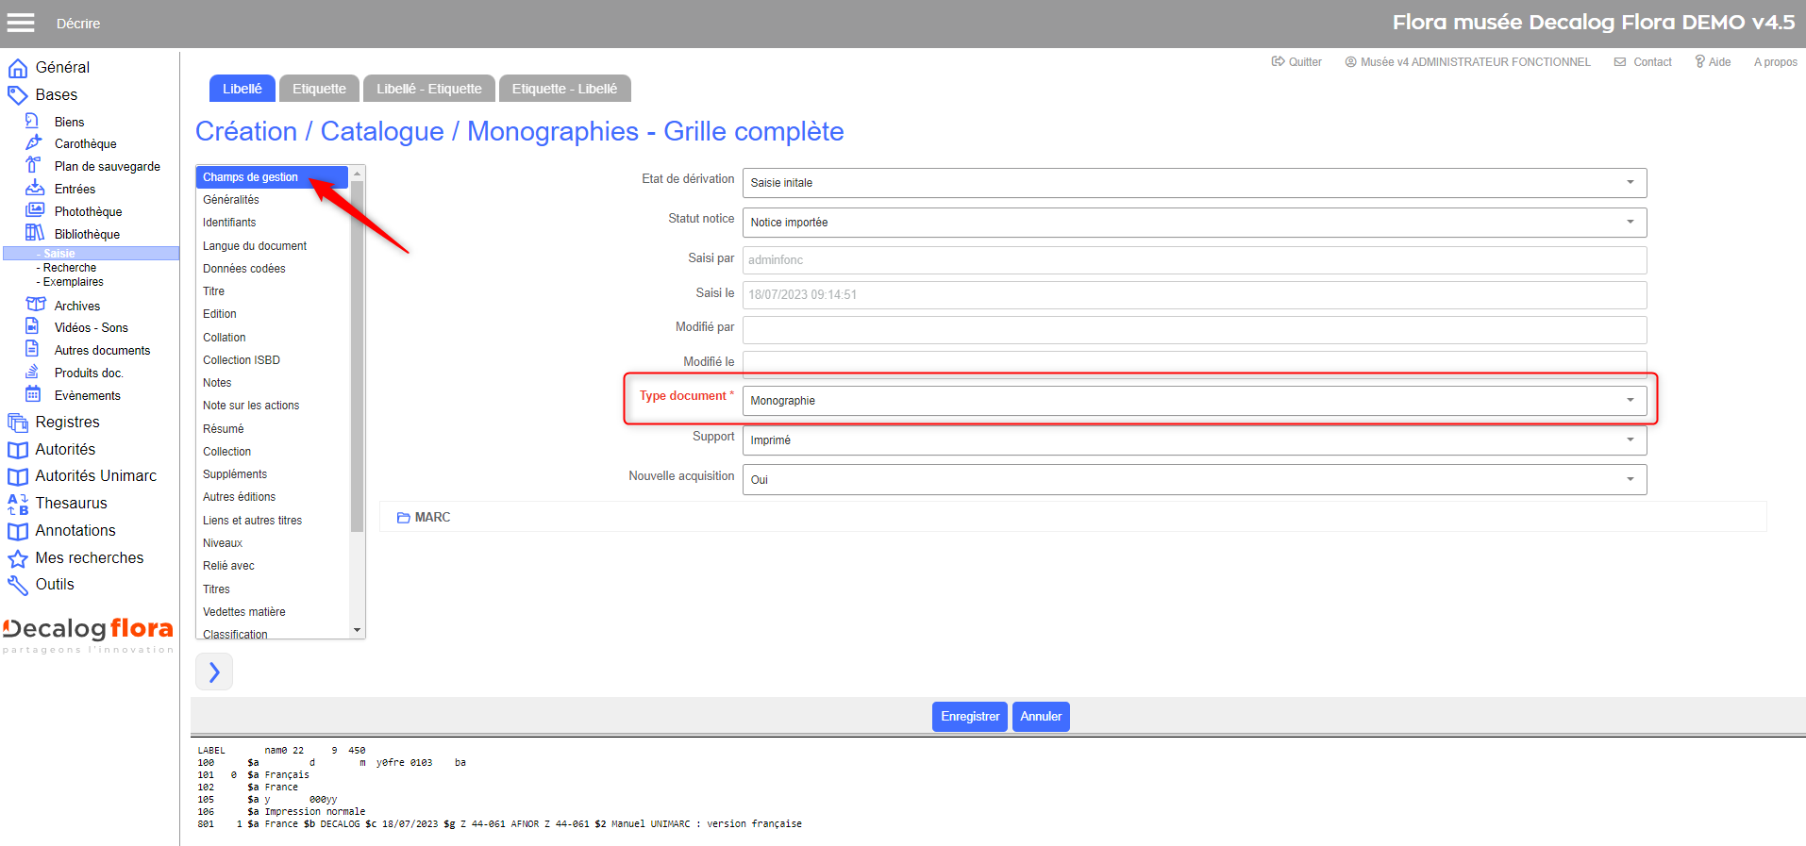Expand the MARC folder section
This screenshot has width=1806, height=846.
[x=424, y=518]
